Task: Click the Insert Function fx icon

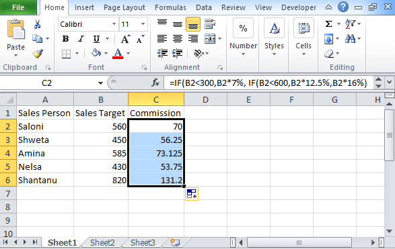Action: click(x=155, y=83)
